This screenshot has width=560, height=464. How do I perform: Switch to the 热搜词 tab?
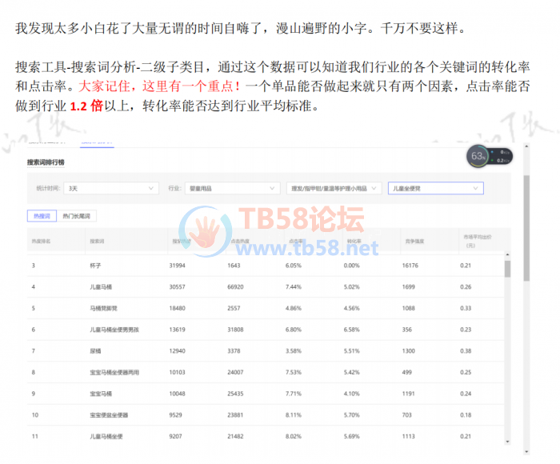click(x=42, y=216)
